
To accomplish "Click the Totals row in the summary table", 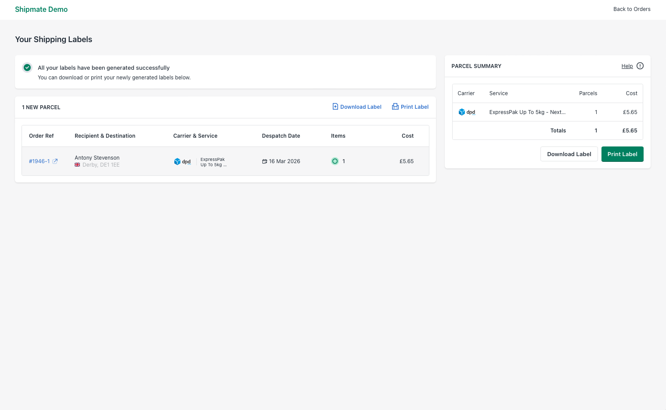I will click(558, 130).
